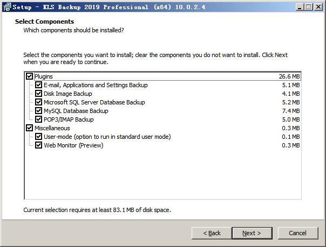Select the POP3/IMAP Backup label
The image size is (326, 247).
[69, 119]
